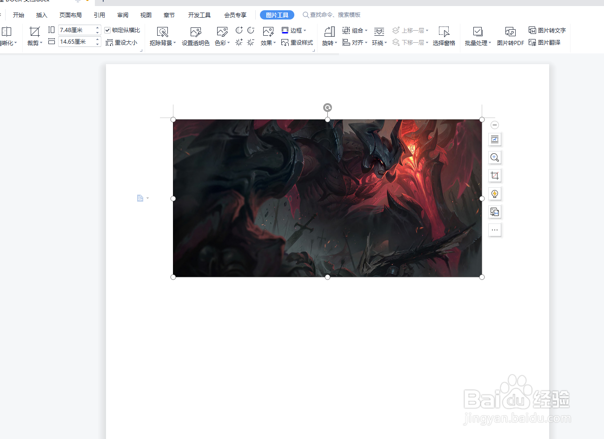The image size is (604, 439).
Task: Click the paragraph marker icon left of image
Action: coord(140,198)
